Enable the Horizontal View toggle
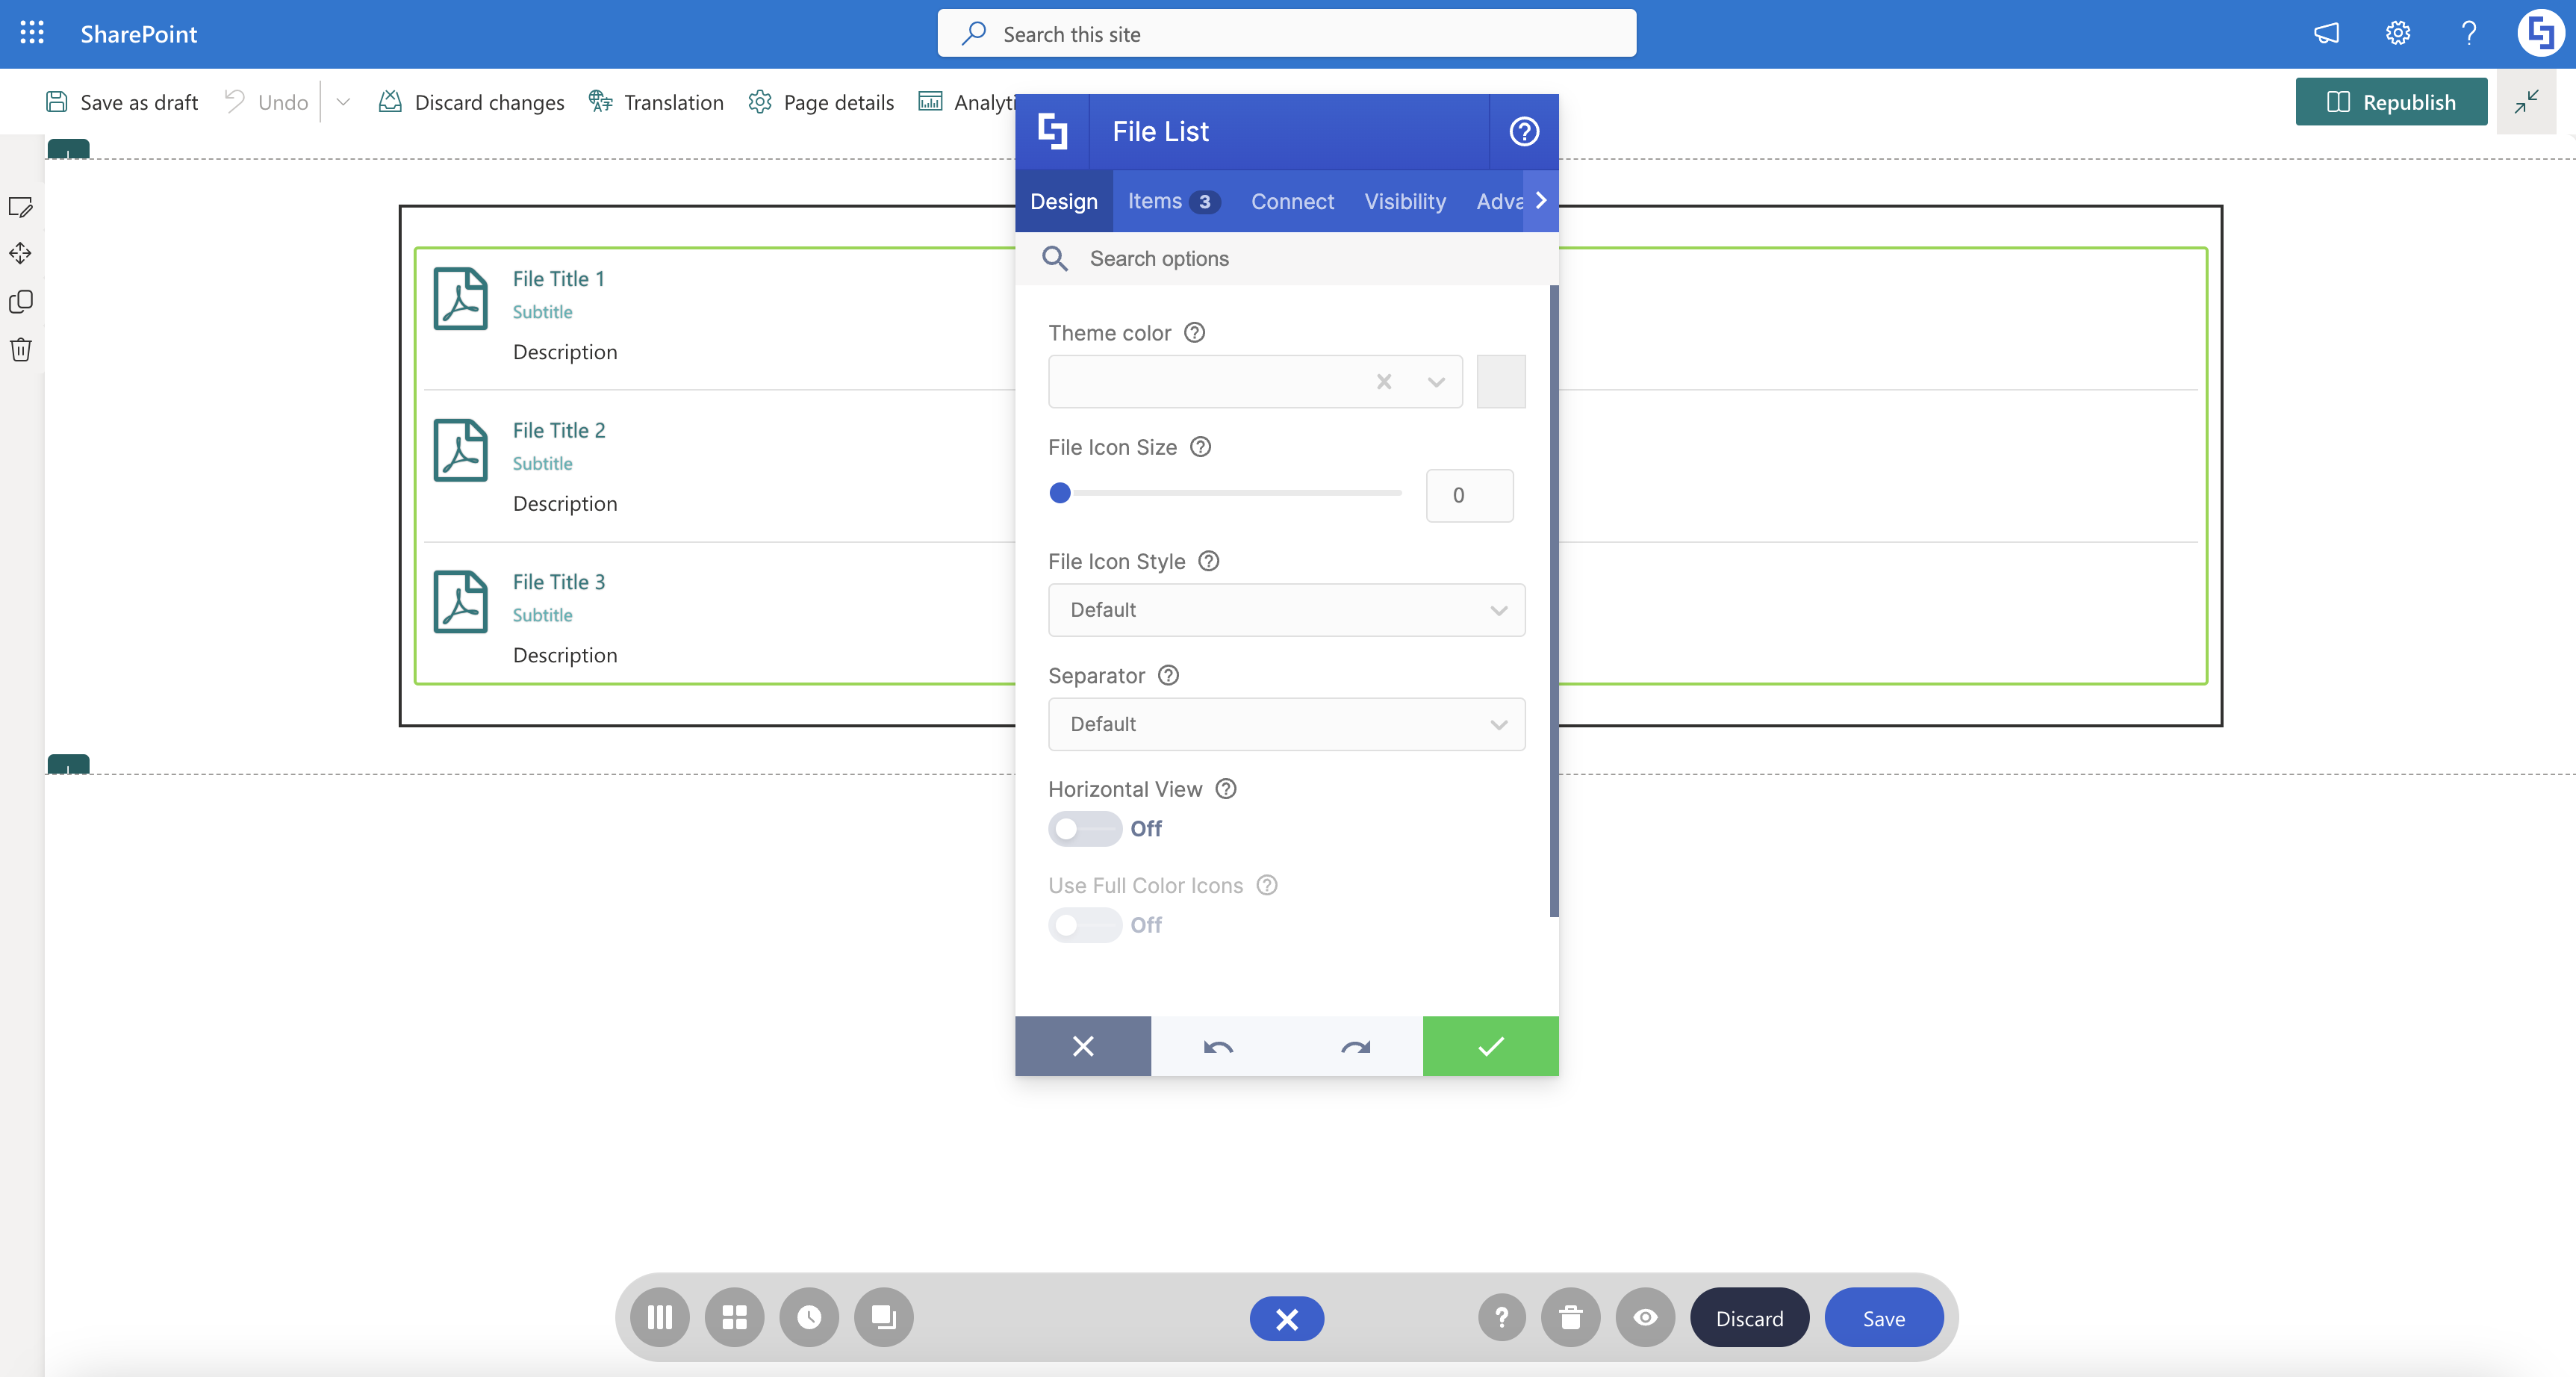 coord(1084,829)
